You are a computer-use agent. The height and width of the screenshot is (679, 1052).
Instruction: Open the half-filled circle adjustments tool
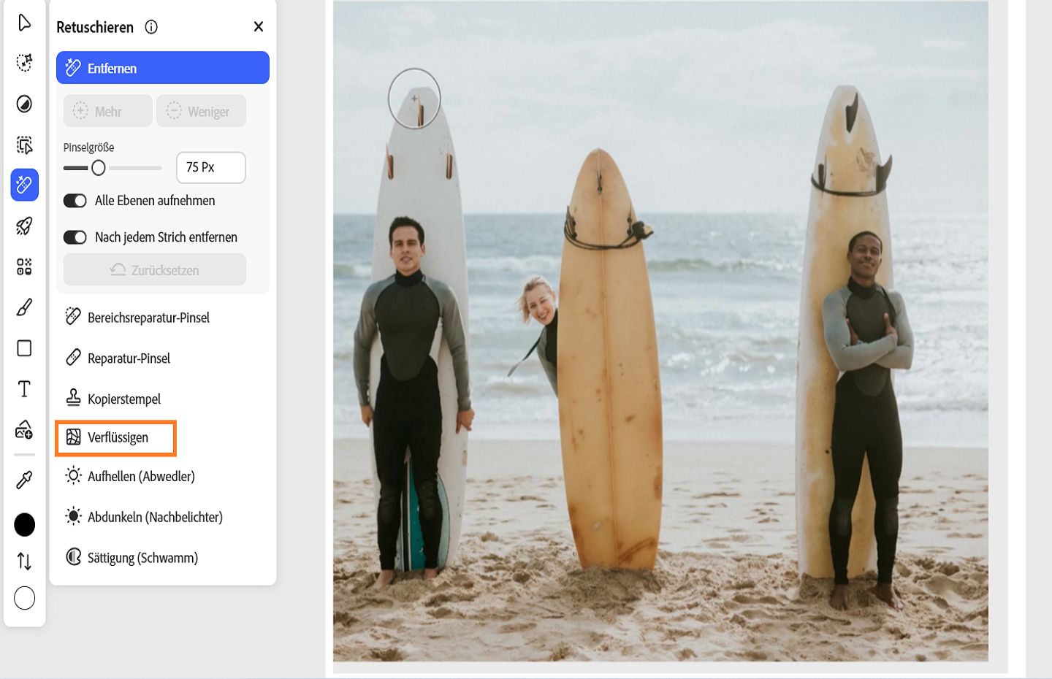(x=24, y=104)
